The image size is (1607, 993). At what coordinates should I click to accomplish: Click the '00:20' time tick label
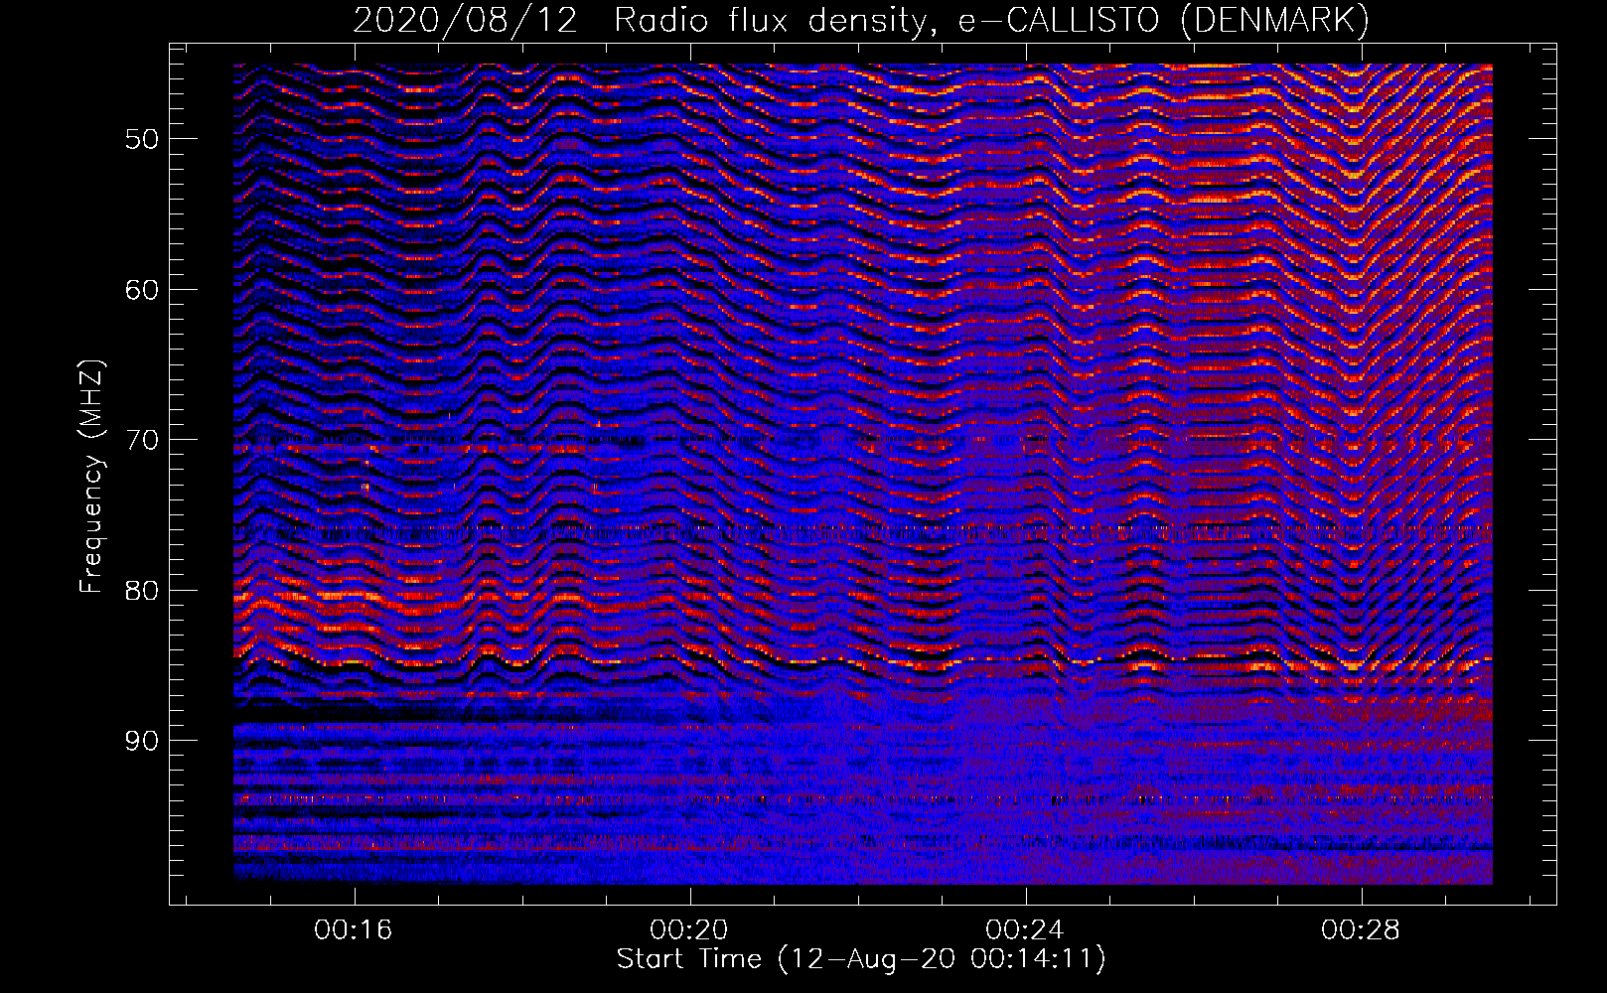[689, 929]
